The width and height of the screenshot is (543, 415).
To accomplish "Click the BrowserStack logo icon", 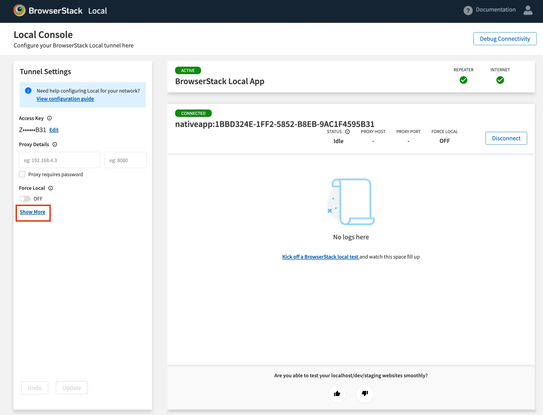I will tap(19, 11).
